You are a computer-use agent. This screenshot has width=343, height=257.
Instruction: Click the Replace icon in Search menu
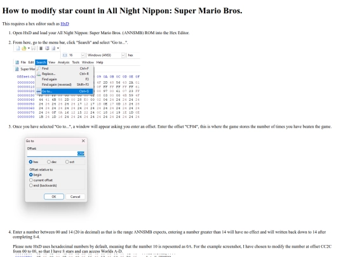tap(39, 74)
